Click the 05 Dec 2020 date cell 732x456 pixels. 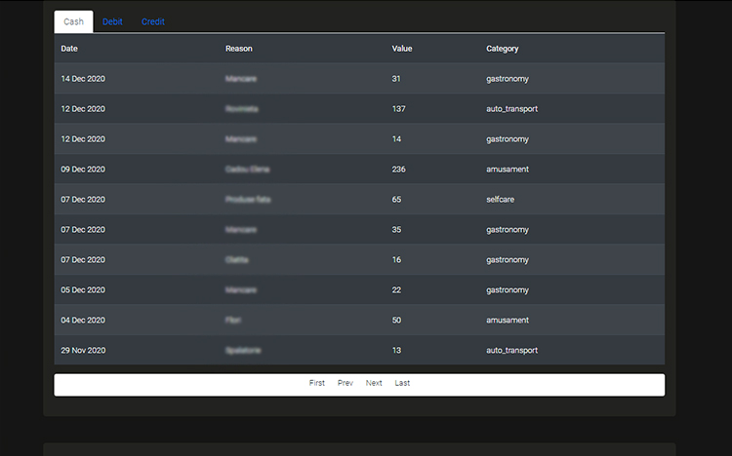pos(83,290)
